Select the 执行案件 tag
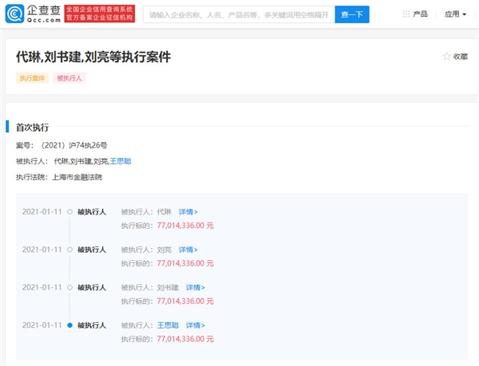The height and width of the screenshot is (366, 479). pyautogui.click(x=31, y=78)
